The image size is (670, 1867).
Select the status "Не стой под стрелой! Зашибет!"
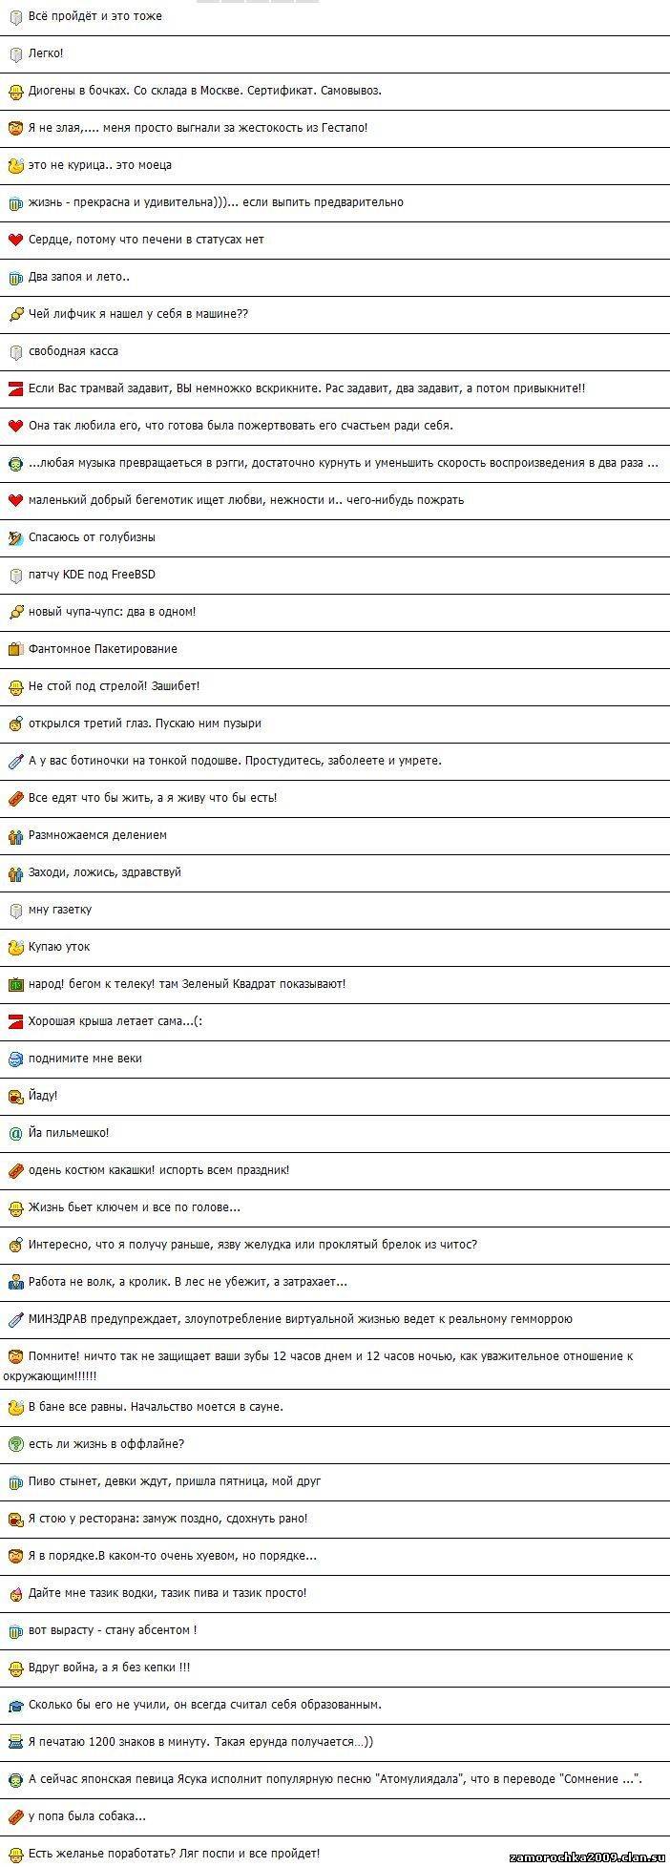[114, 686]
